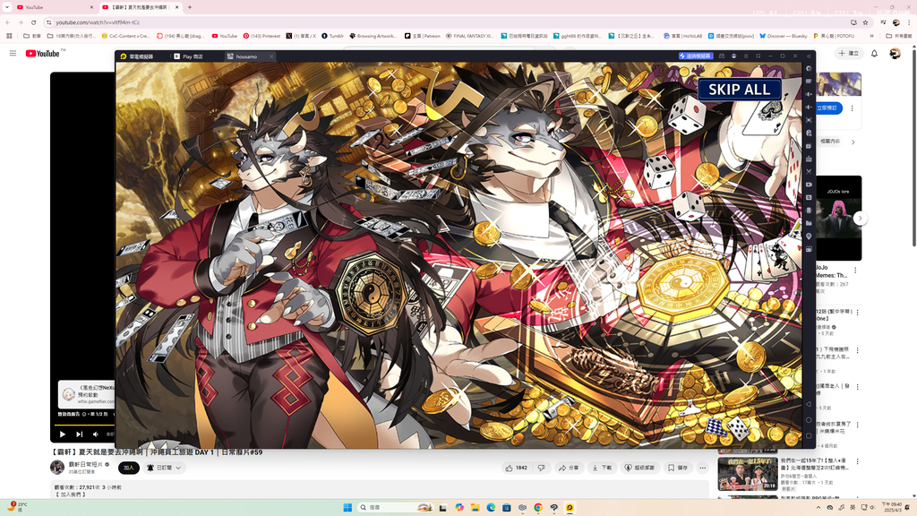The image size is (917, 516).
Task: Click the YouTube page scrollbar
Action: tap(913, 146)
